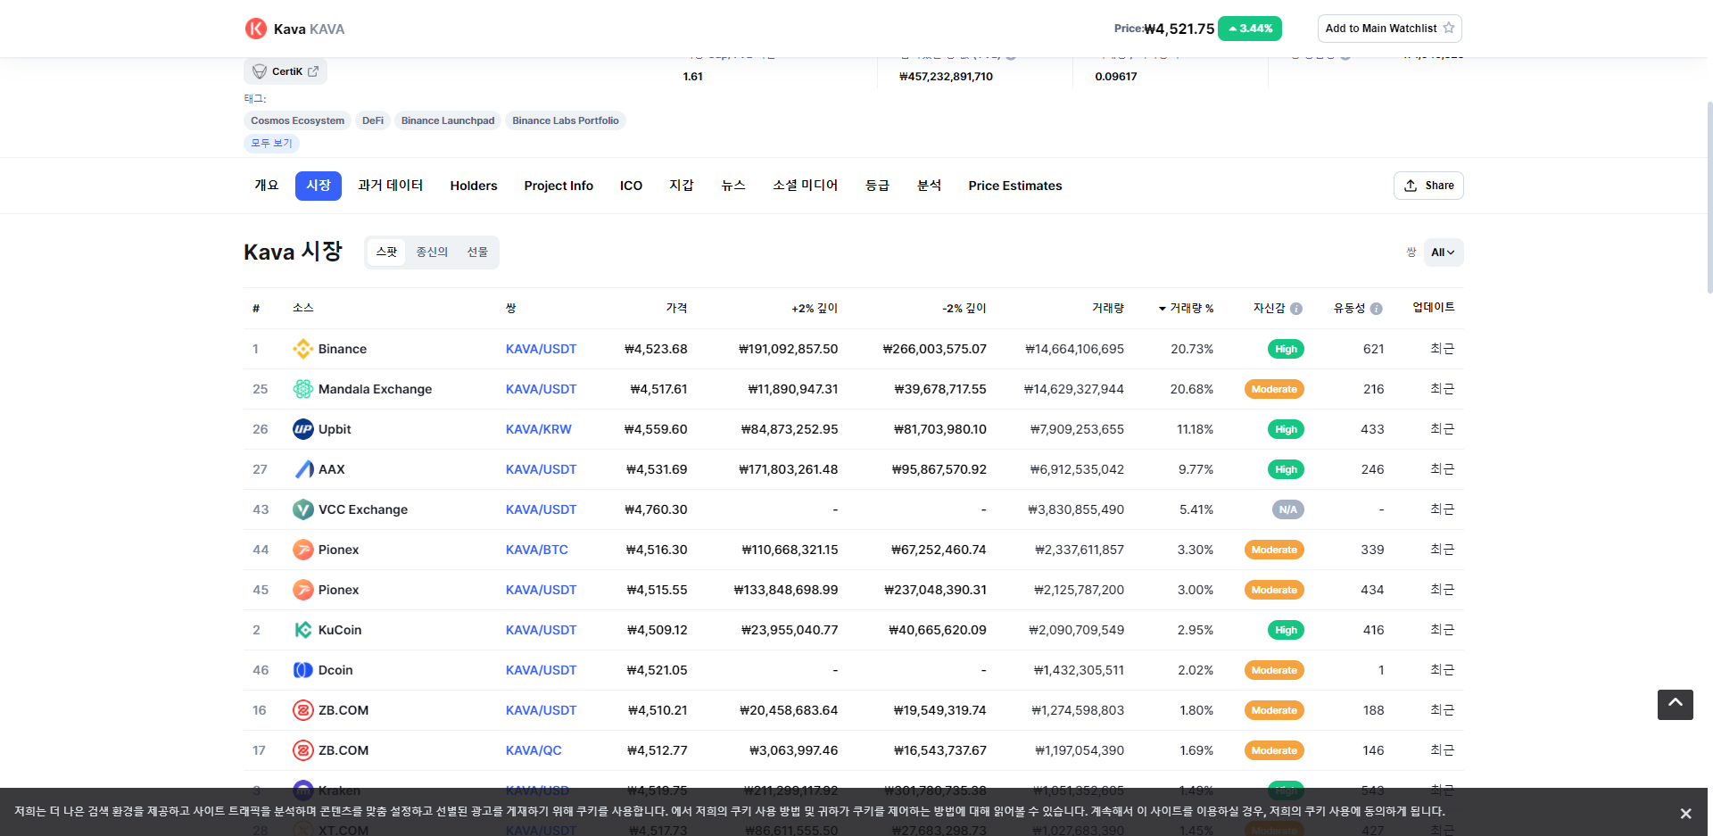This screenshot has height=836, width=1713.
Task: Click the Dcoin exchange name
Action: [x=335, y=670]
